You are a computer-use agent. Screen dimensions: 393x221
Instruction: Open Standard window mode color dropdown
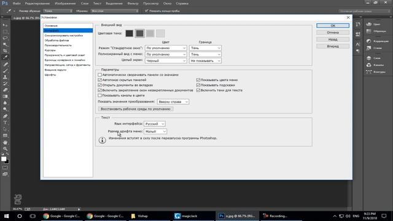point(166,48)
